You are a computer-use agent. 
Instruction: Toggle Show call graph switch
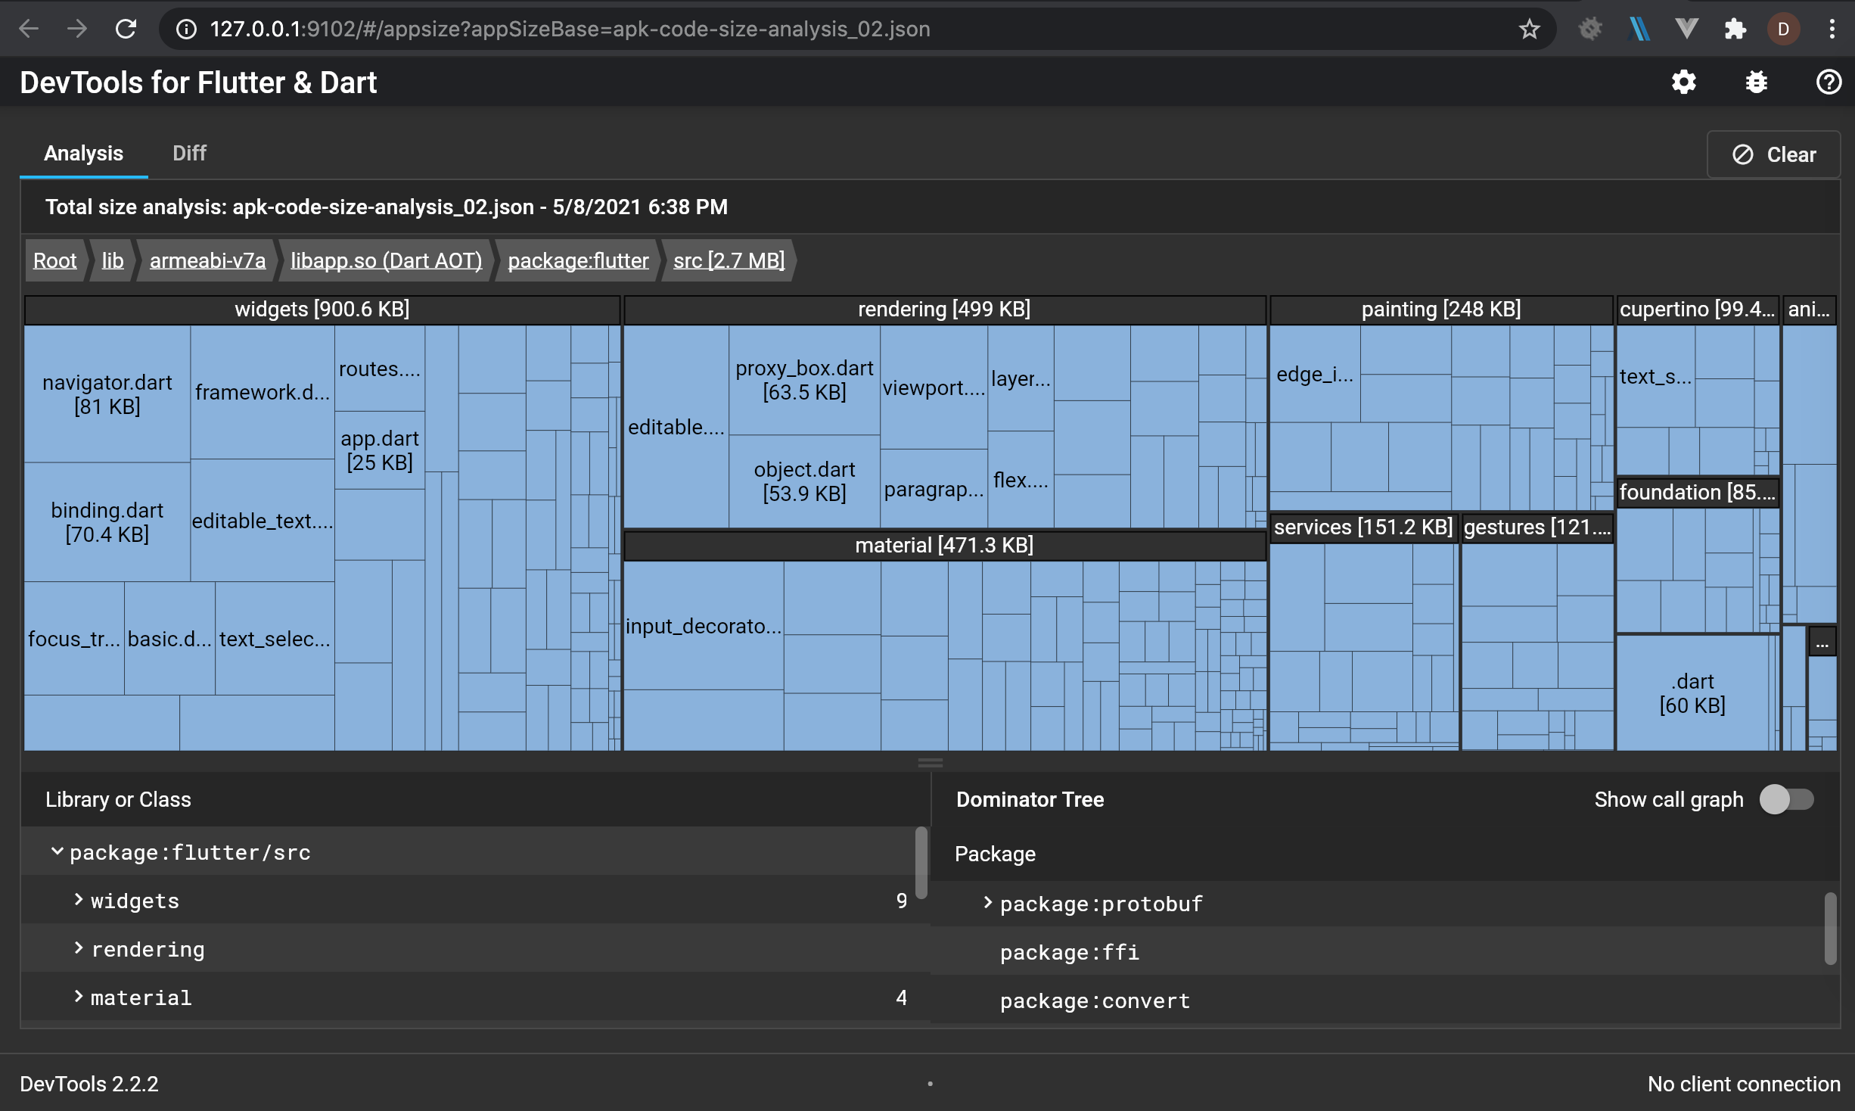click(x=1787, y=799)
